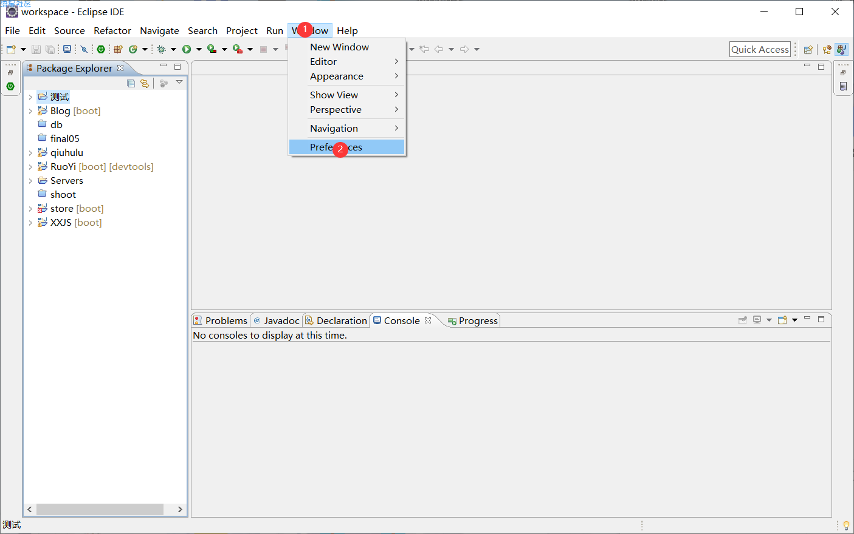This screenshot has width=854, height=534.
Task: Expand the store [boot] project
Action: pyautogui.click(x=30, y=209)
